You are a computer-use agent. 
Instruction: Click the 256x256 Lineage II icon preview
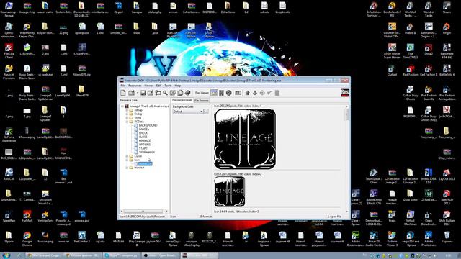pos(245,139)
